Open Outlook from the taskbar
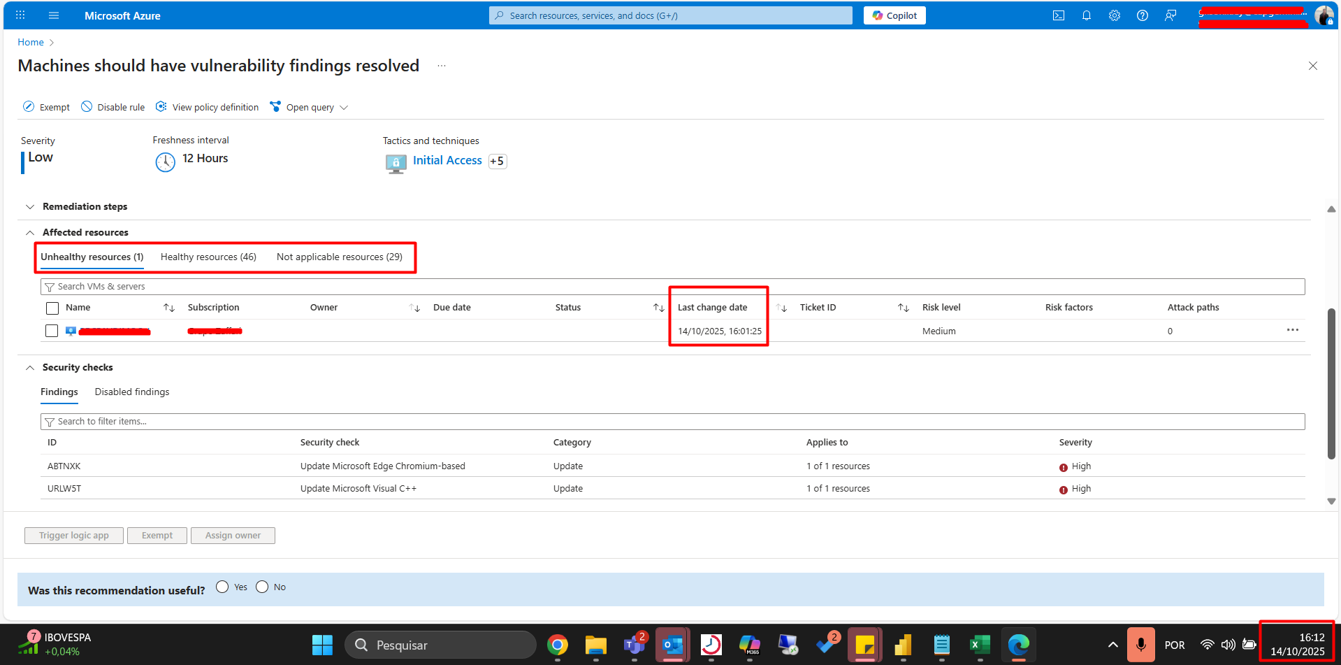1341x665 pixels. (x=673, y=645)
